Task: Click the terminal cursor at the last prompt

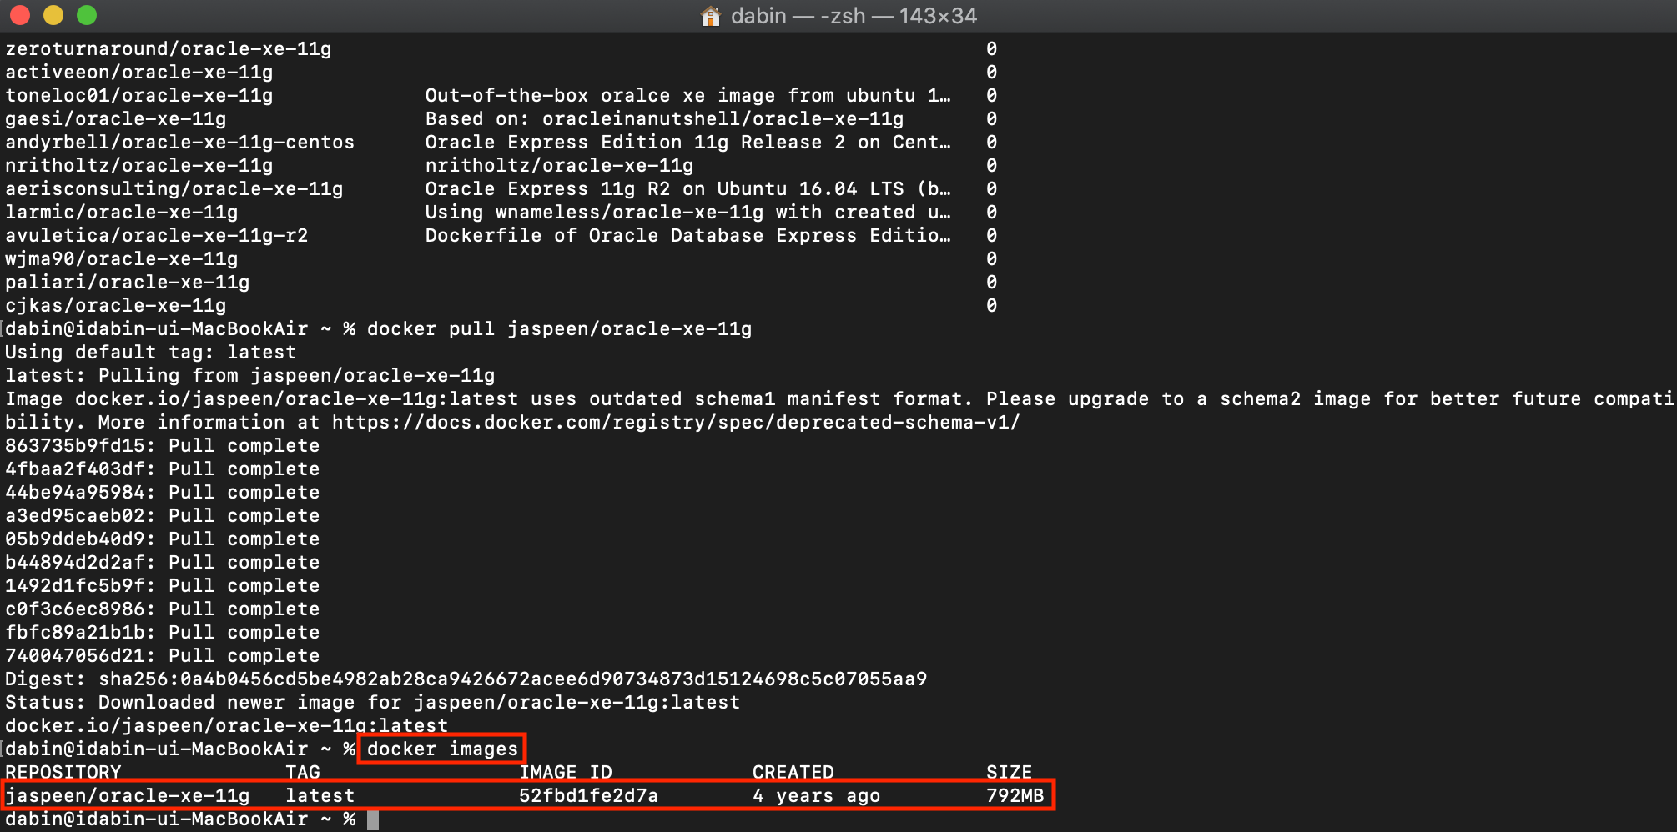Action: (373, 819)
